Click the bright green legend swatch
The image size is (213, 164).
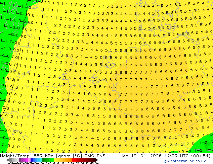52,160
